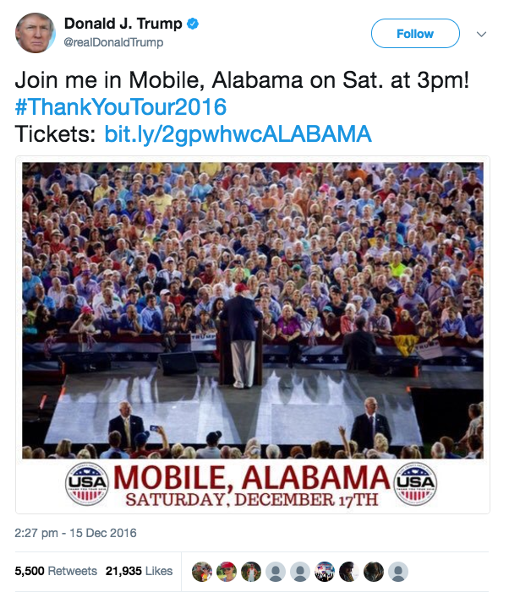Click the tweet author's profile avatar

tap(36, 33)
